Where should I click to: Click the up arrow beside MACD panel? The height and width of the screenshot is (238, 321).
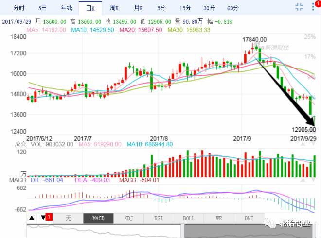tap(303, 180)
